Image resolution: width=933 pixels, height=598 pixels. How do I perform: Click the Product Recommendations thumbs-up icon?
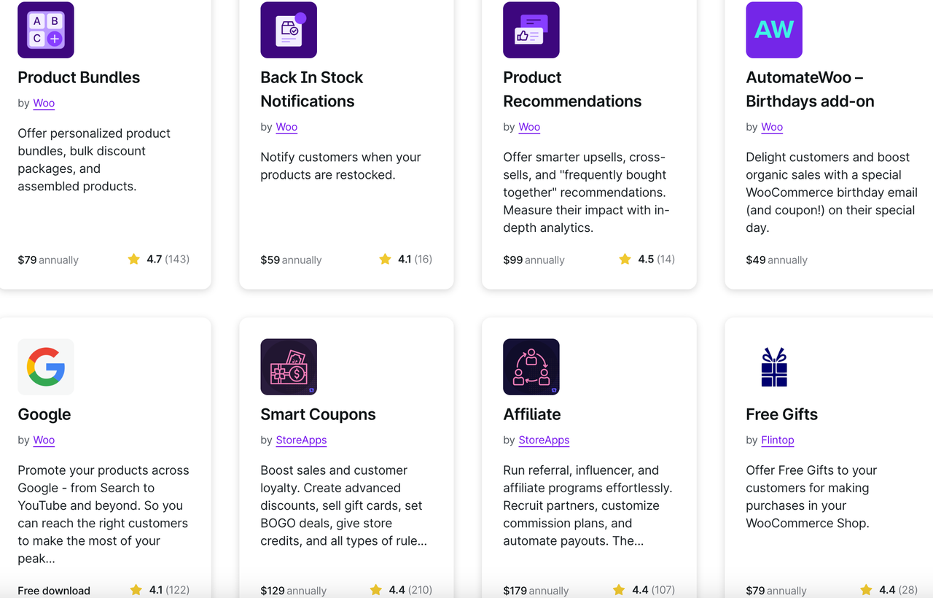531,30
